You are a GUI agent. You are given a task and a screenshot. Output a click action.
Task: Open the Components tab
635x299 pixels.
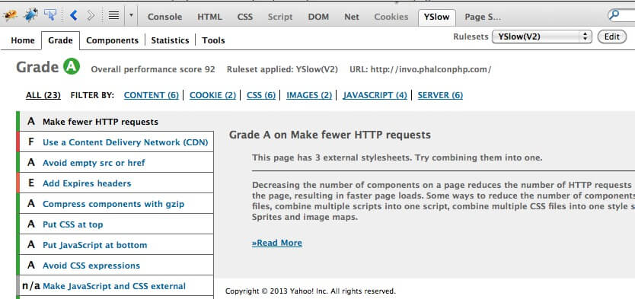tap(112, 40)
